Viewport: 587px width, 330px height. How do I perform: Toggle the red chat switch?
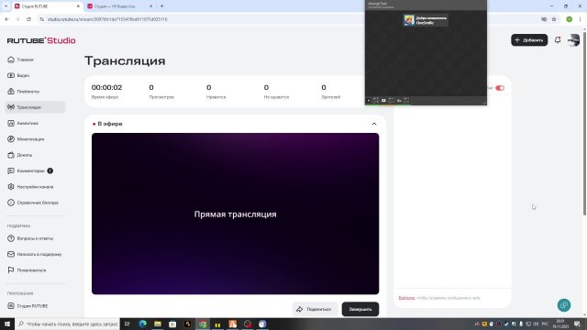tap(500, 88)
